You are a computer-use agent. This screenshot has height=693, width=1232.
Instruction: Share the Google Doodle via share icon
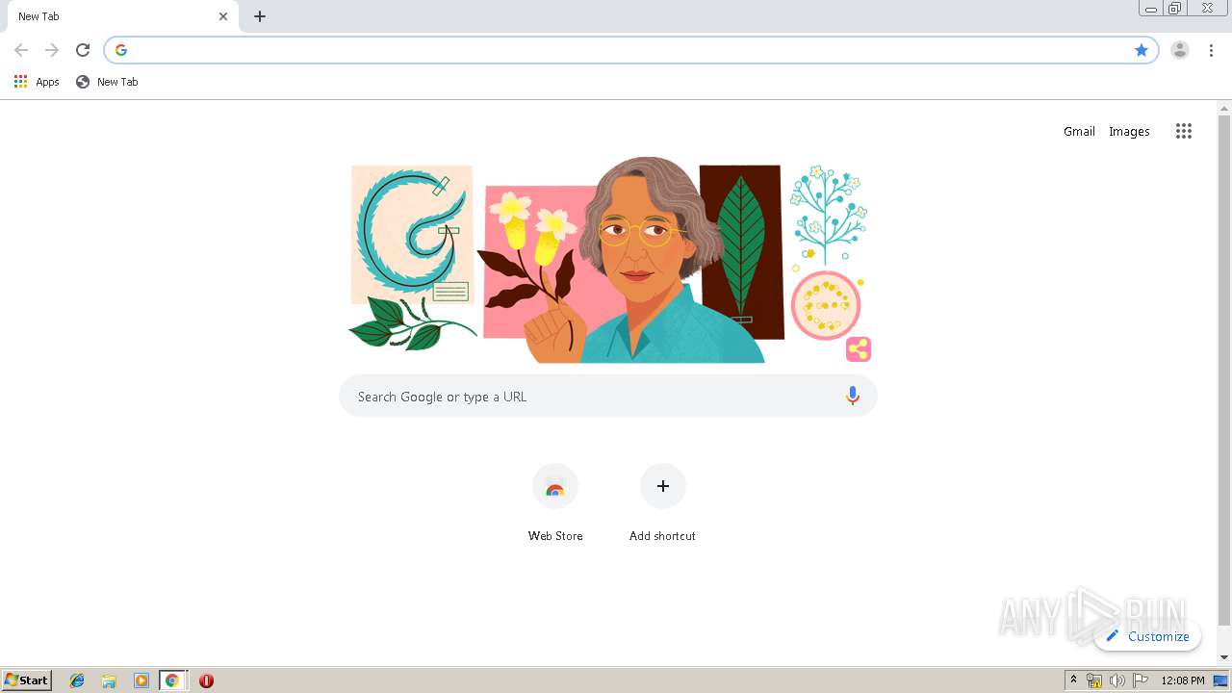[x=859, y=349]
